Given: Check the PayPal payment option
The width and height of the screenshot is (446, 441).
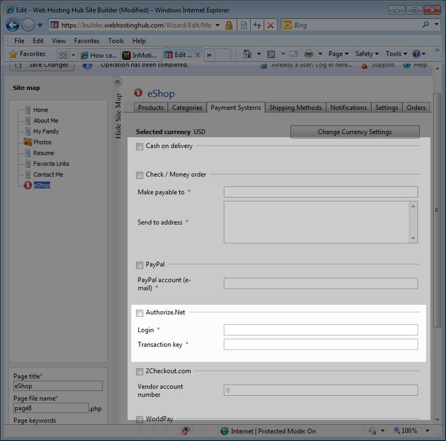Looking at the screenshot, I should pos(139,265).
